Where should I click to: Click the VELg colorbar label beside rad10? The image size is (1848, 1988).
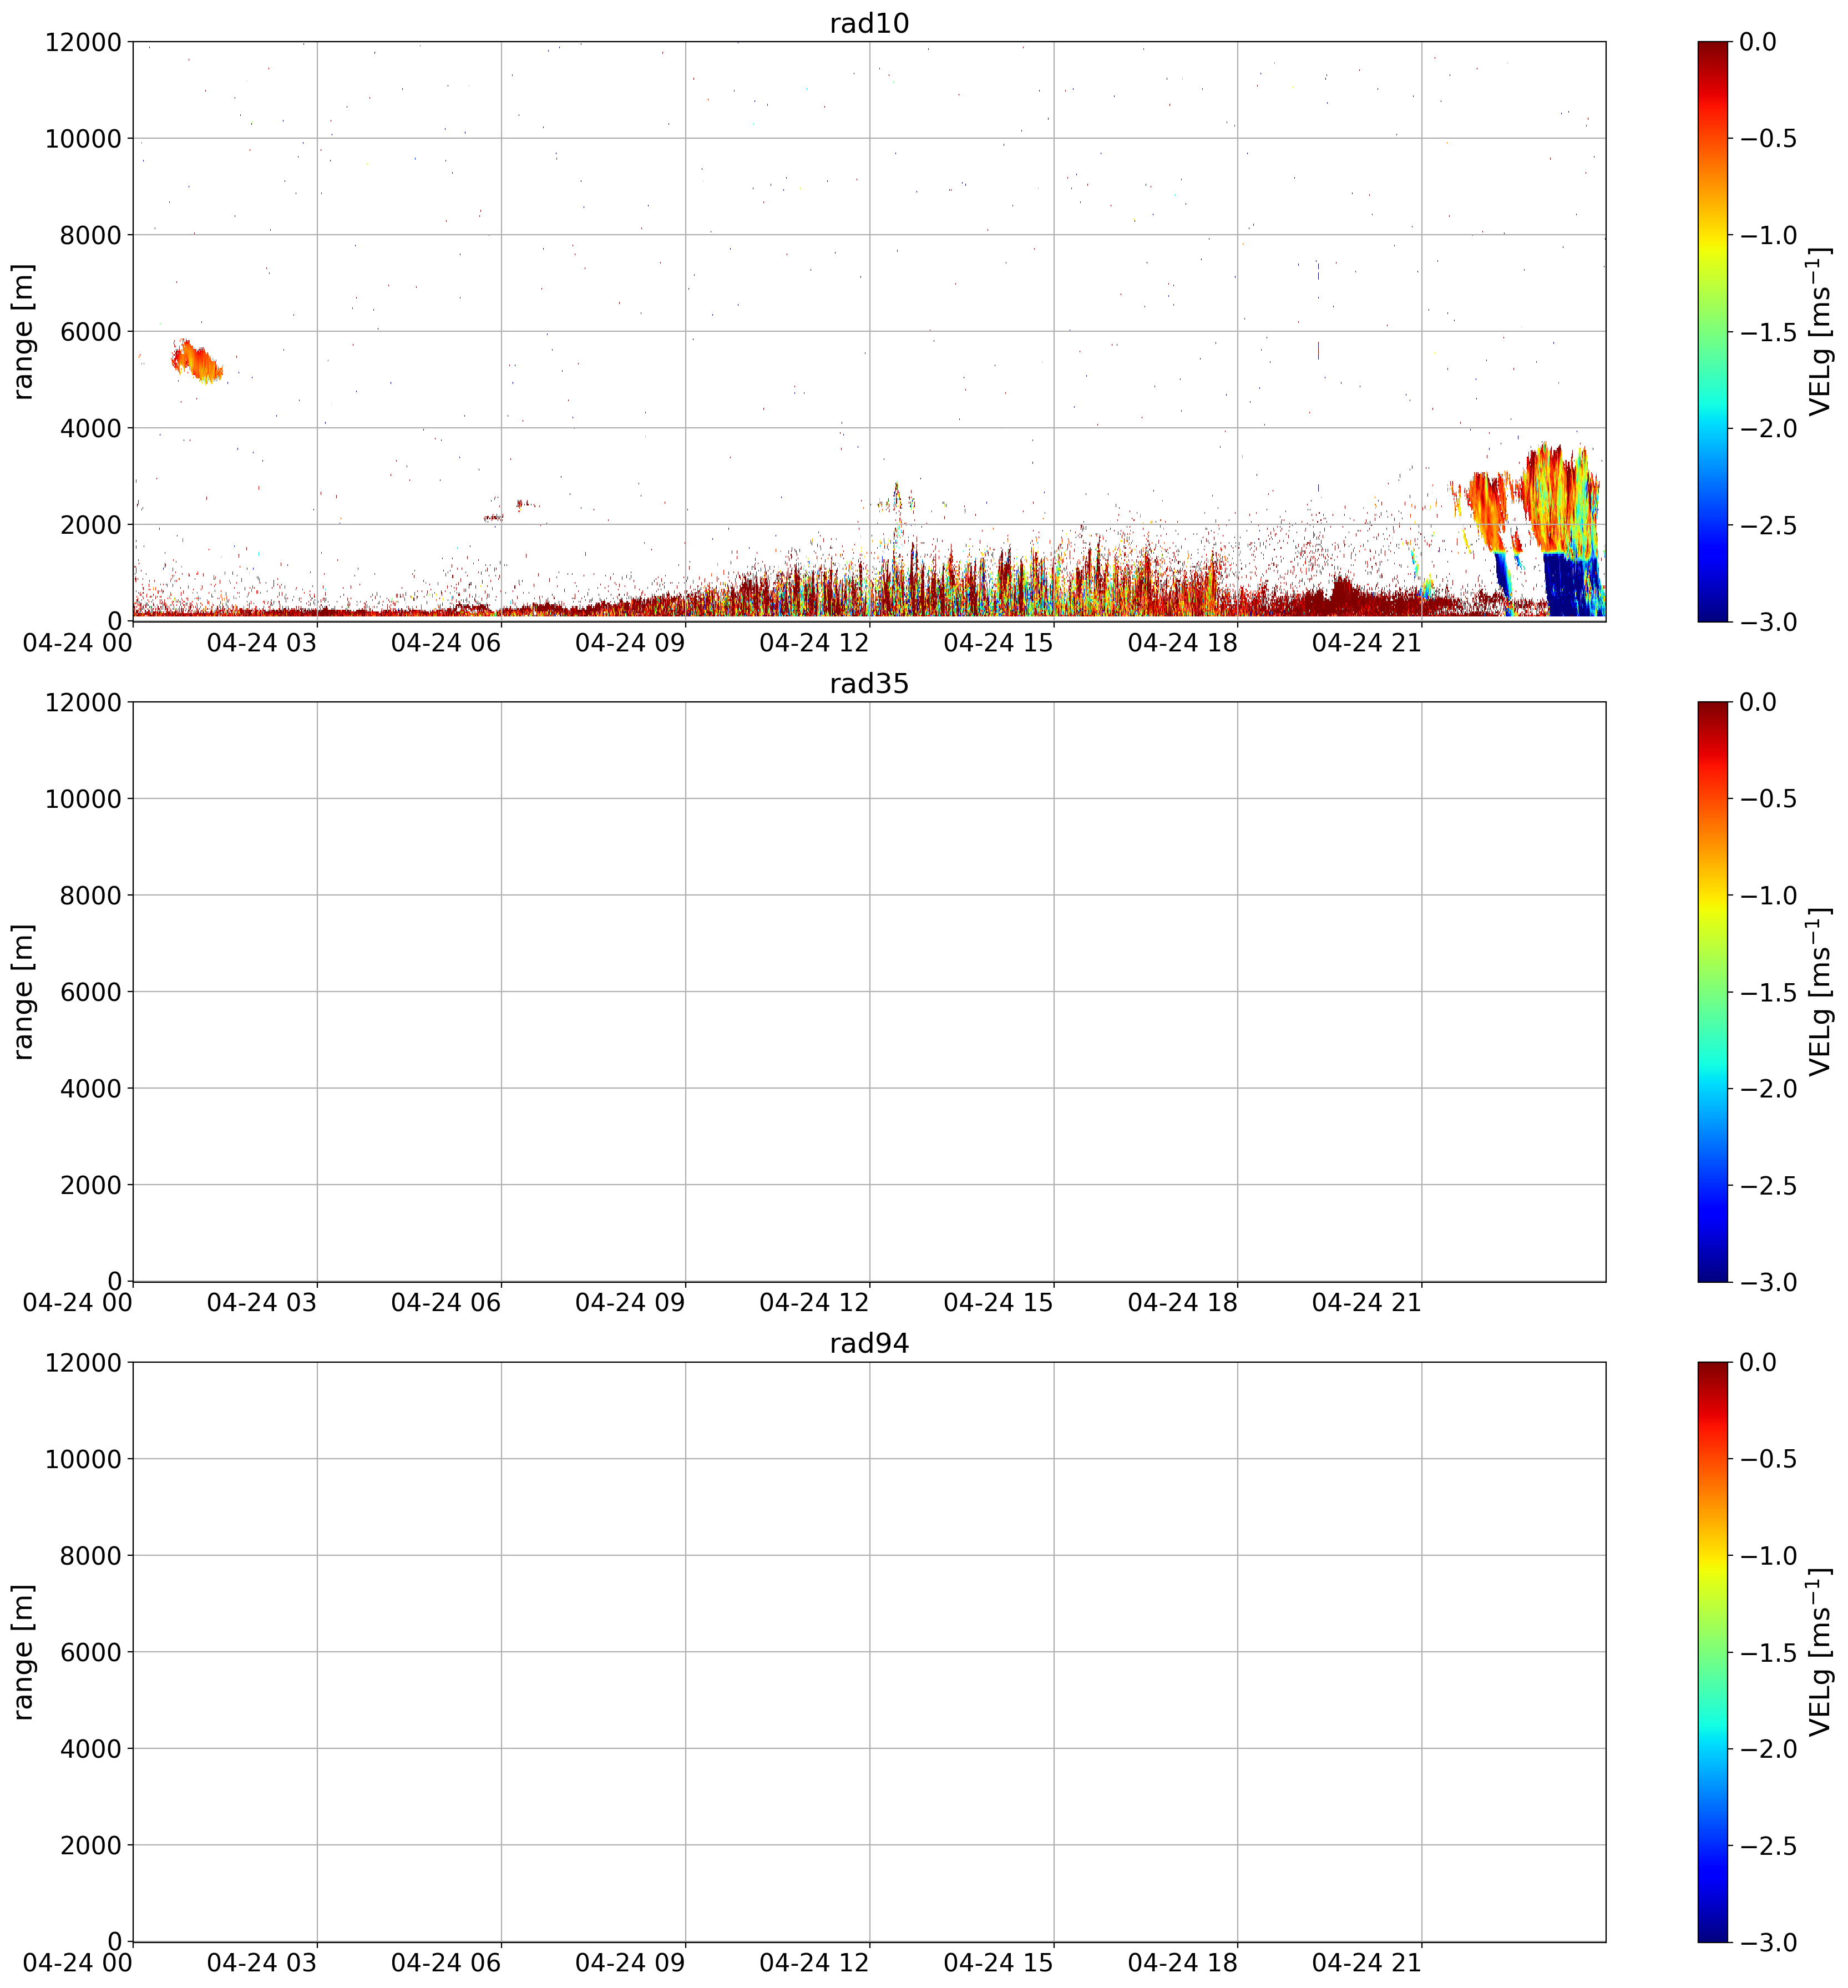point(1820,331)
